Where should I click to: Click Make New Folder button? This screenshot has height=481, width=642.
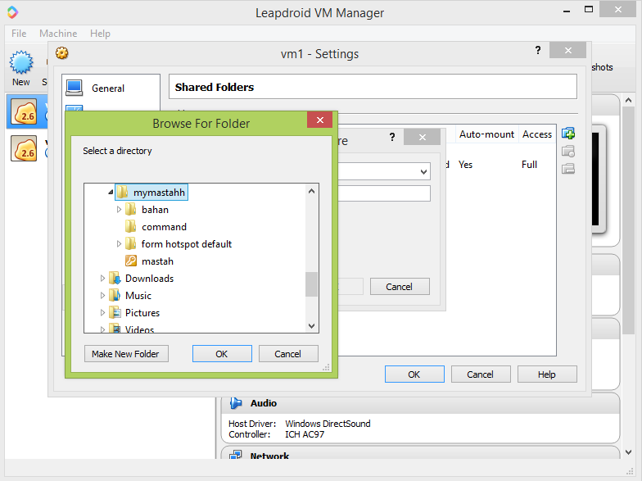(126, 354)
